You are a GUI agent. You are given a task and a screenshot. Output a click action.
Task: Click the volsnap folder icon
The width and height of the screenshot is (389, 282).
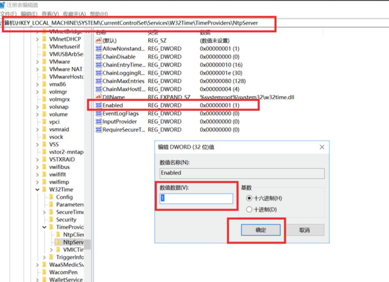44,107
